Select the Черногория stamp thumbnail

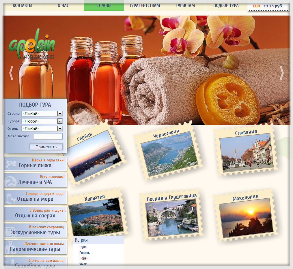click(x=168, y=153)
